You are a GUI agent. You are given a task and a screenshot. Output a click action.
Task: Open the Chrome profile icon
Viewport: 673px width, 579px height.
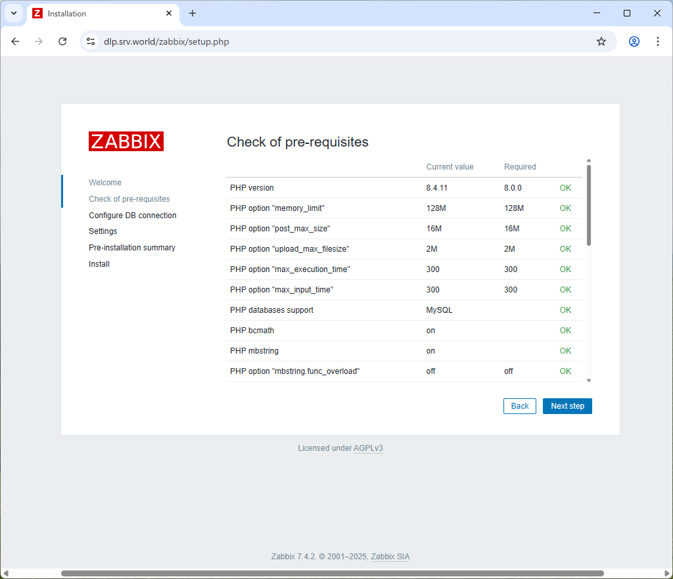634,41
